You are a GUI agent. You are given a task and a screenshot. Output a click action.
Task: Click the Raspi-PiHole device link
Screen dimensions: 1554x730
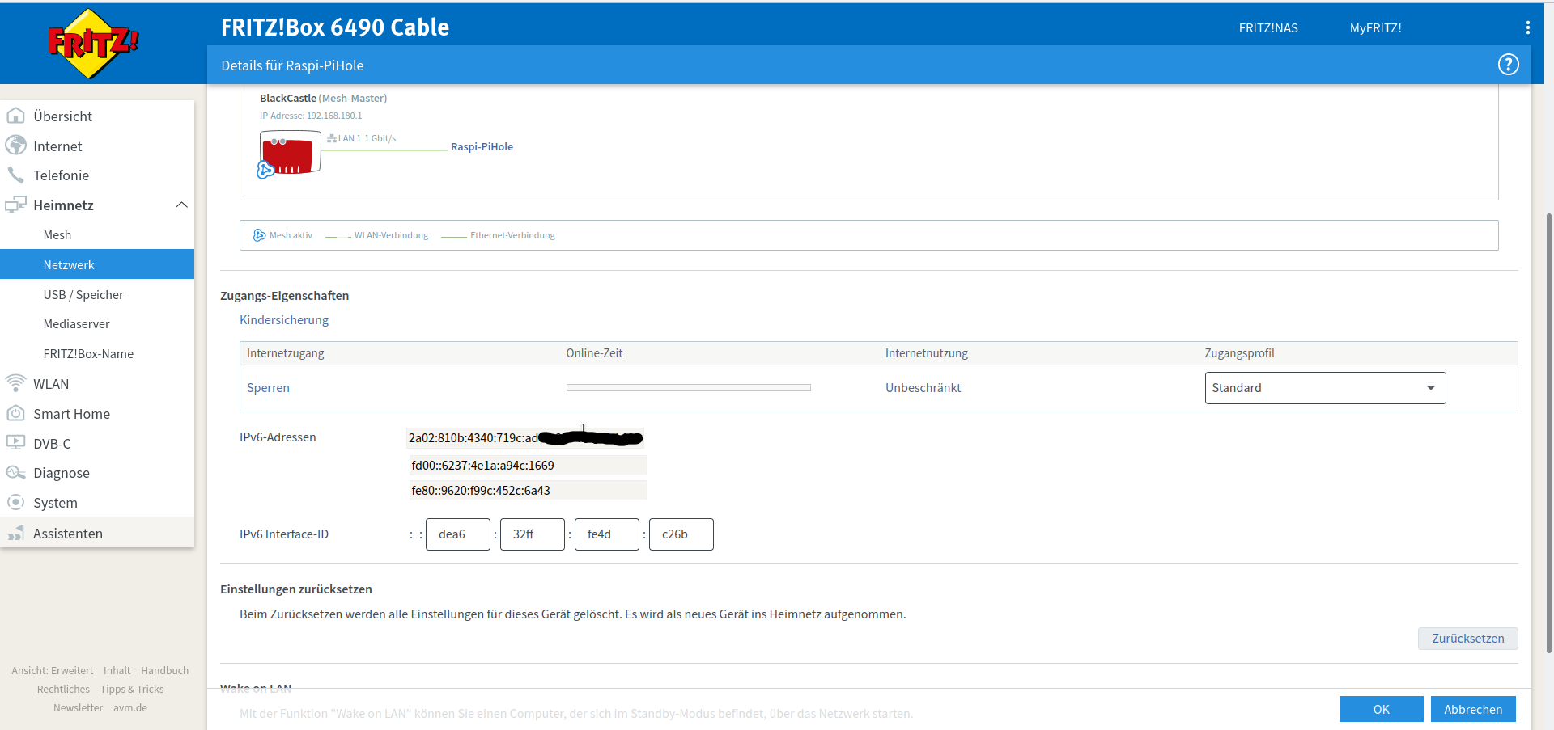tap(482, 146)
